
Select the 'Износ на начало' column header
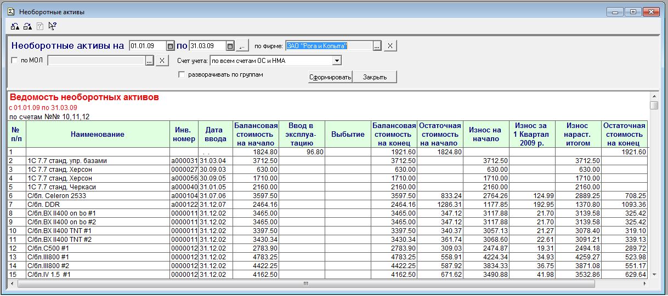485,134
